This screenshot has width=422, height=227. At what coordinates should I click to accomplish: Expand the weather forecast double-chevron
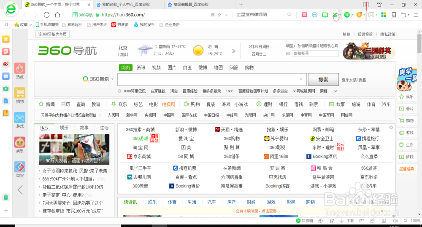pos(233,51)
